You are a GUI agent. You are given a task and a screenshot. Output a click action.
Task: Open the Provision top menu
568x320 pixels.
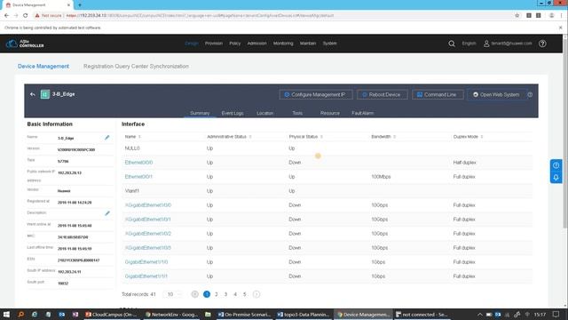[x=214, y=44]
